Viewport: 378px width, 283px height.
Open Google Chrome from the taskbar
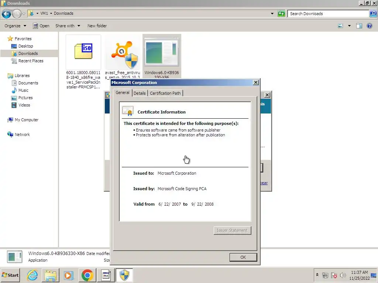pyautogui.click(x=87, y=275)
